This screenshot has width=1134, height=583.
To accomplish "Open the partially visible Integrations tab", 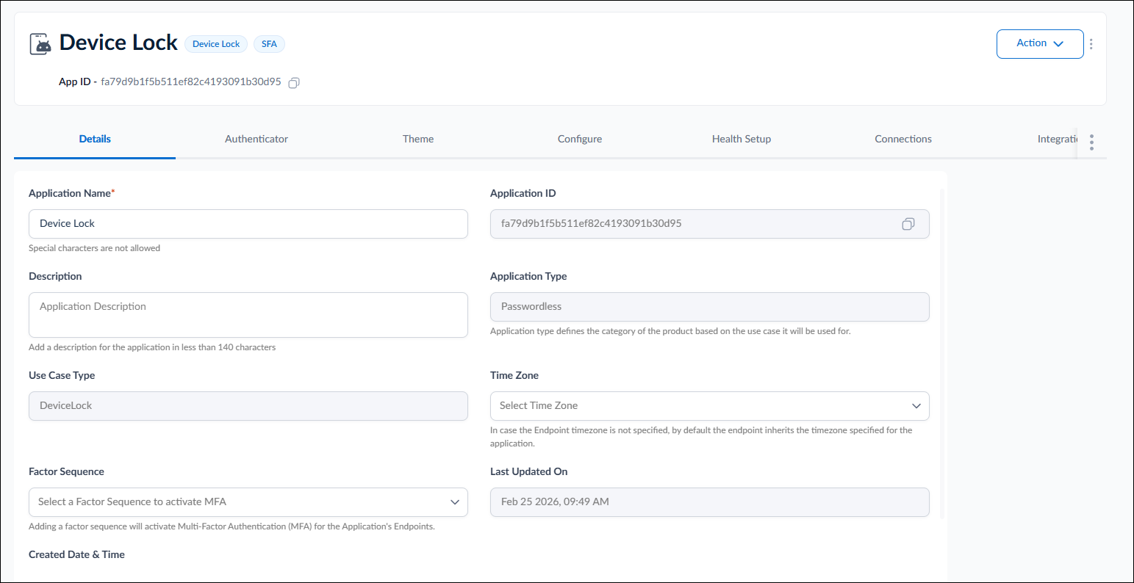I will click(1058, 140).
